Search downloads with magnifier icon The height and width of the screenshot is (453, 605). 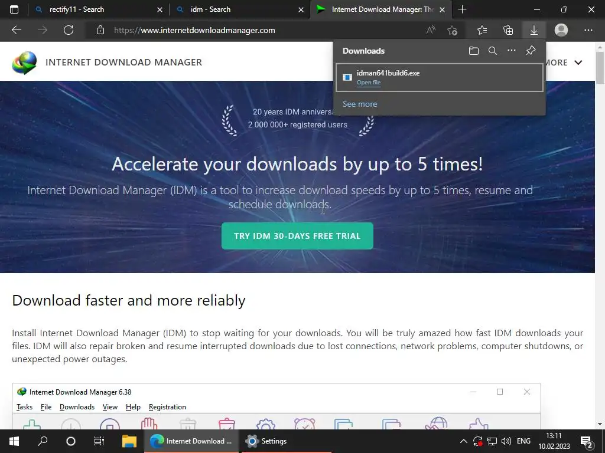(493, 51)
